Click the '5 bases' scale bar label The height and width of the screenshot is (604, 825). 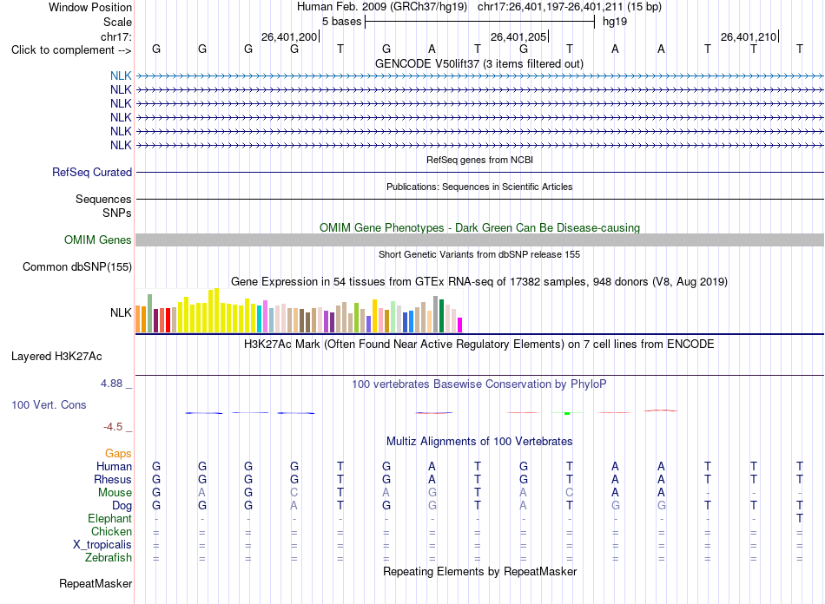pos(341,22)
